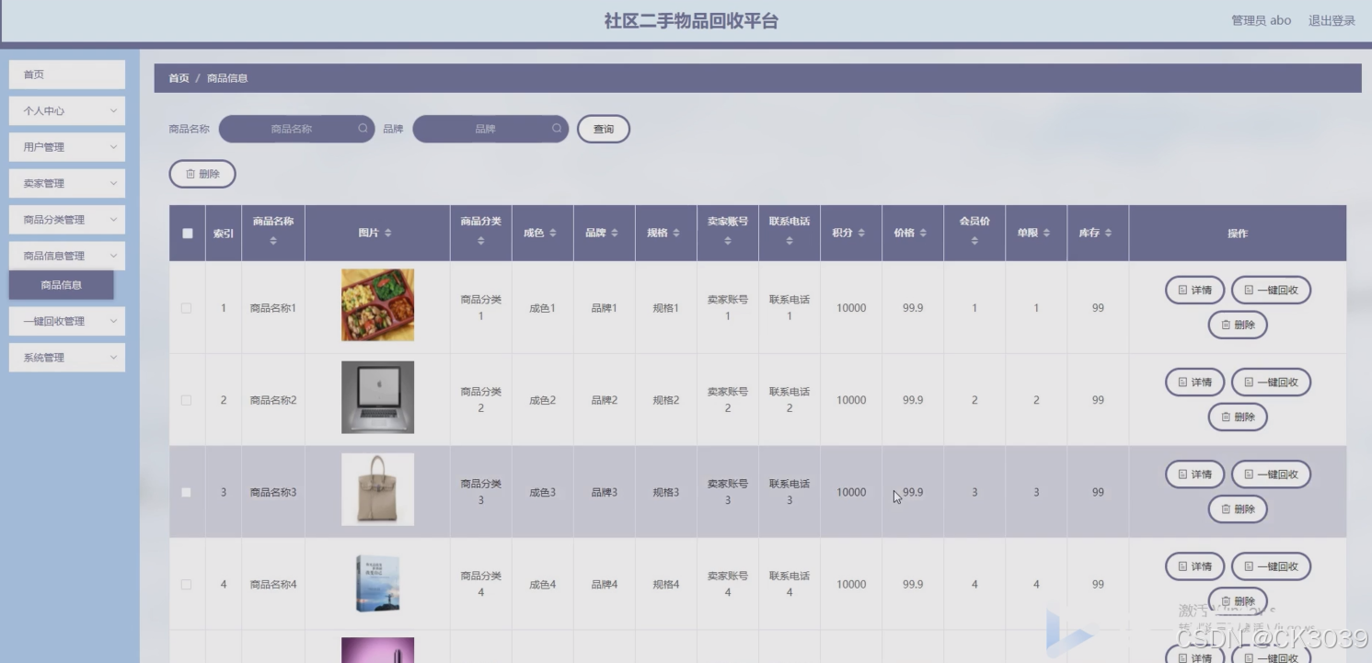Sort by 积分 column arrows
Screen dimensions: 1372x663
point(860,234)
